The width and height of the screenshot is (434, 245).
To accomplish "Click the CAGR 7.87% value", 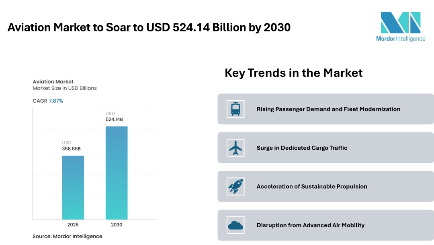I will 56,101.
